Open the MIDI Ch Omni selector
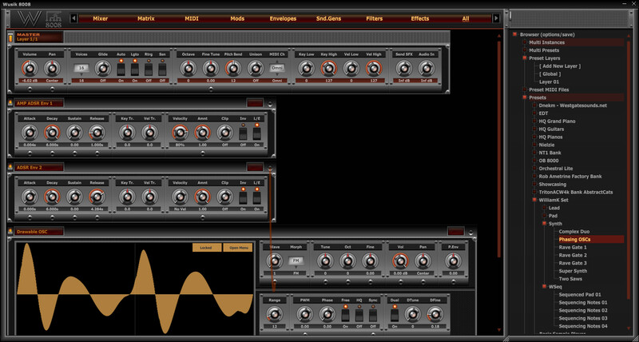Viewport: 639px width, 342px height. tap(277, 69)
